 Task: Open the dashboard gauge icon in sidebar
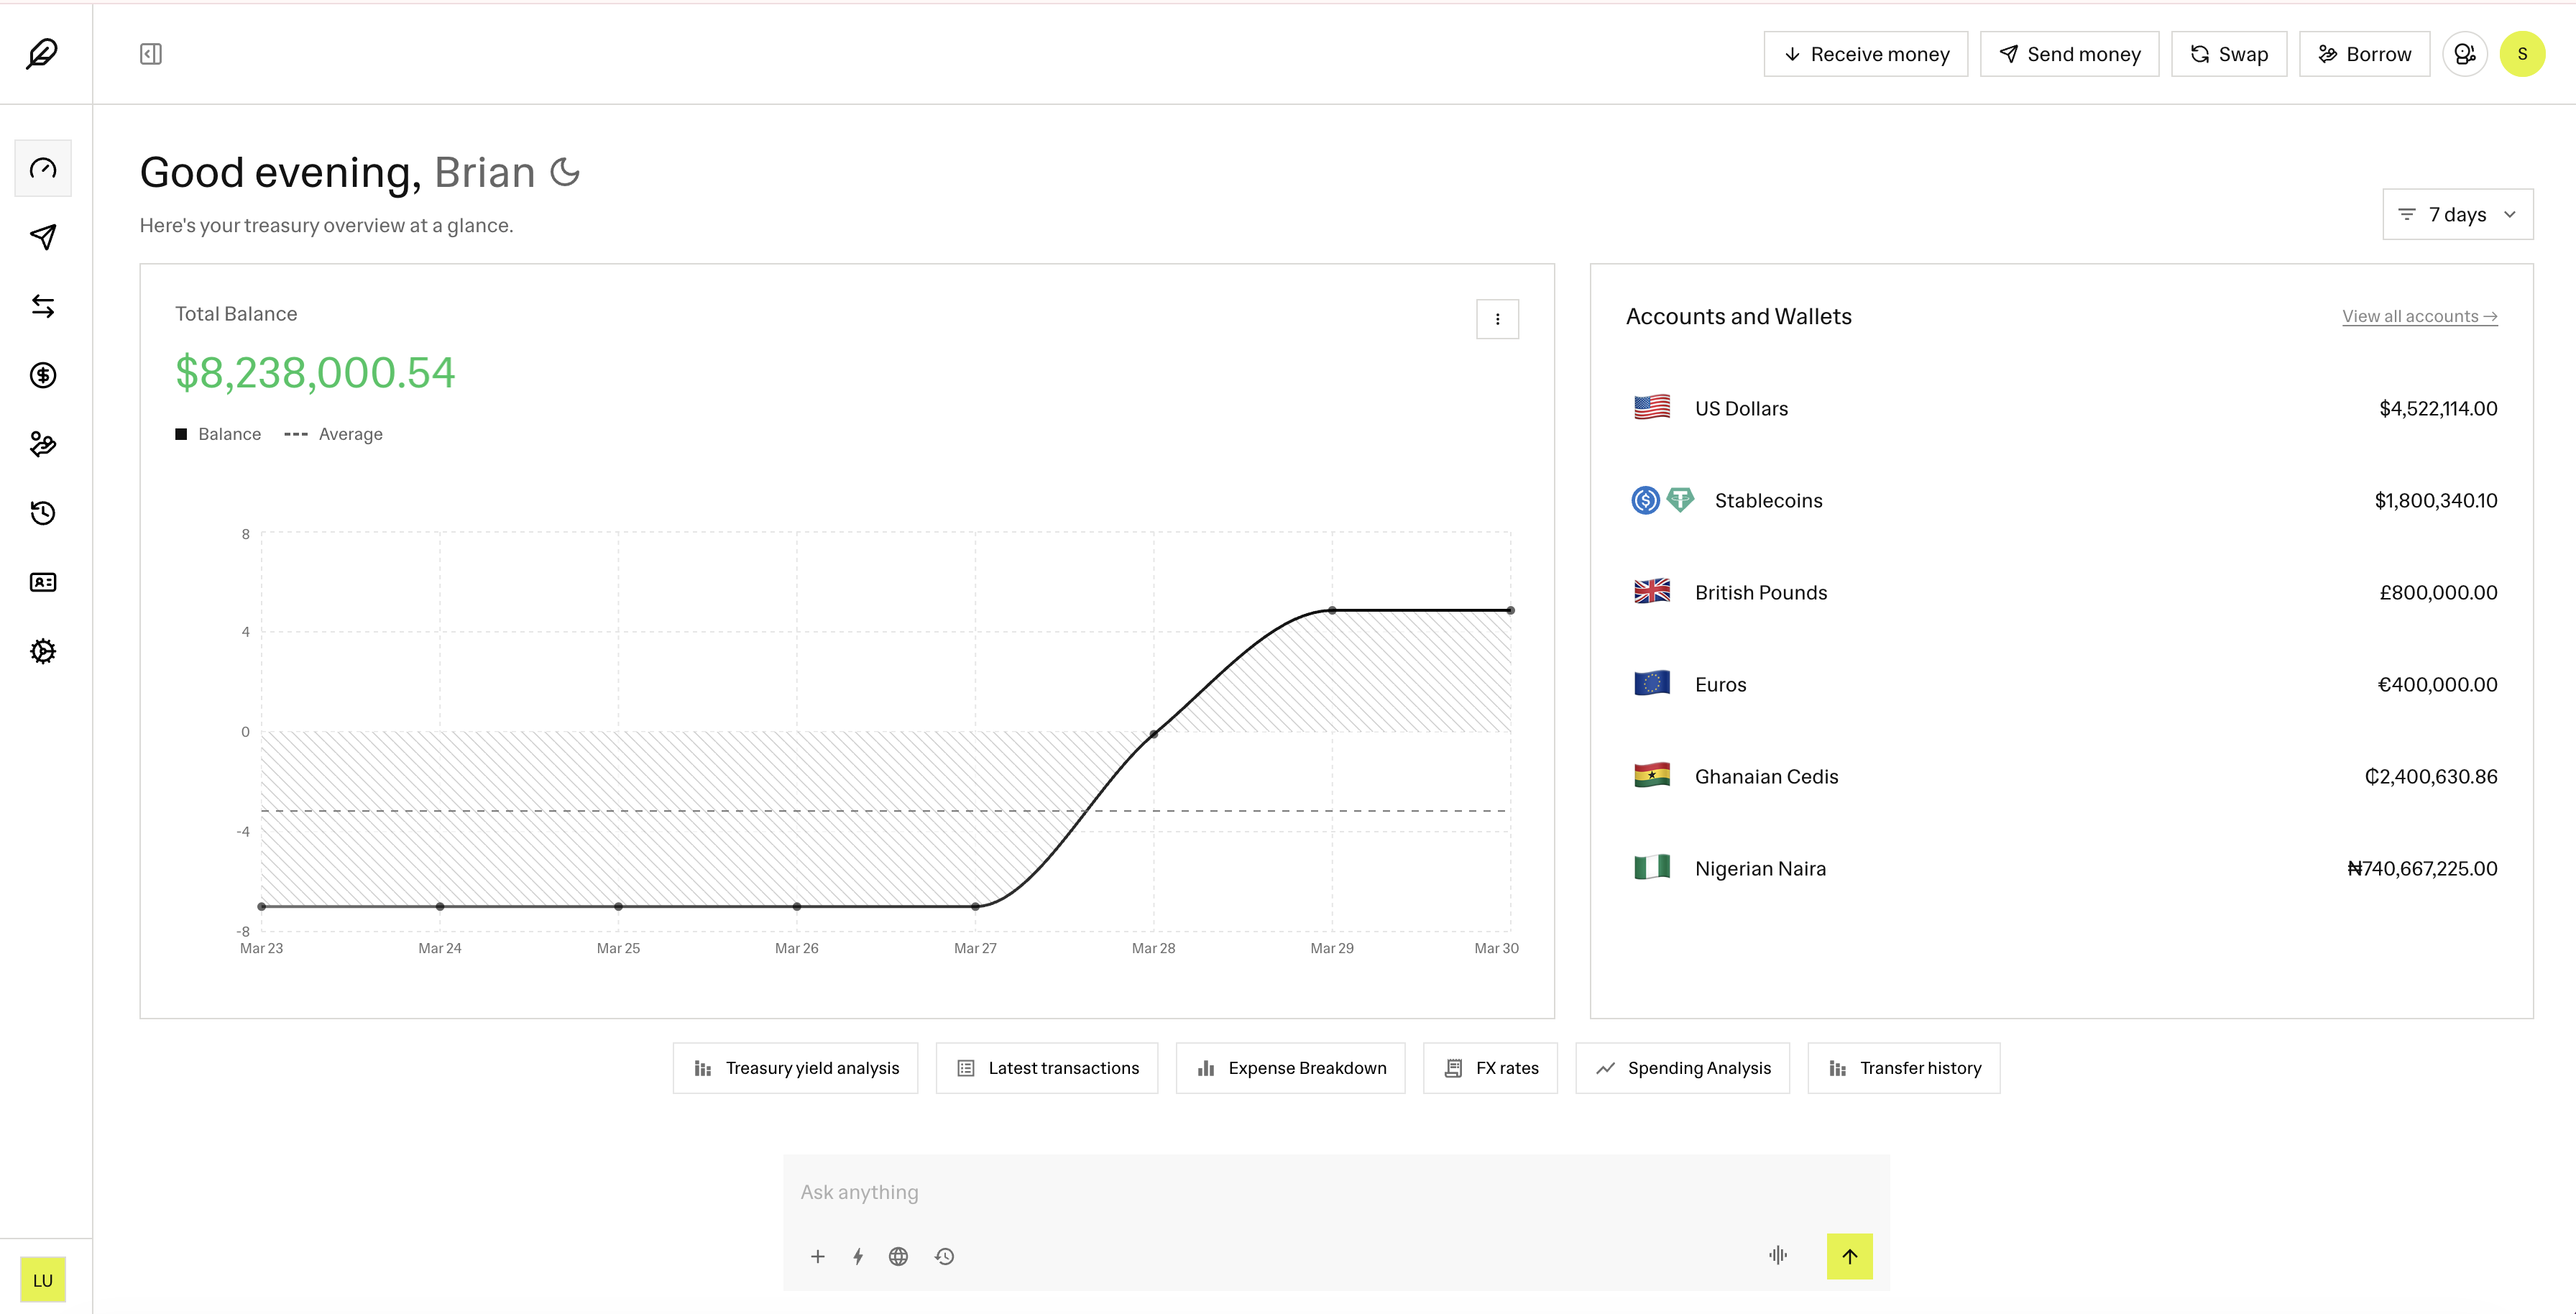43,168
